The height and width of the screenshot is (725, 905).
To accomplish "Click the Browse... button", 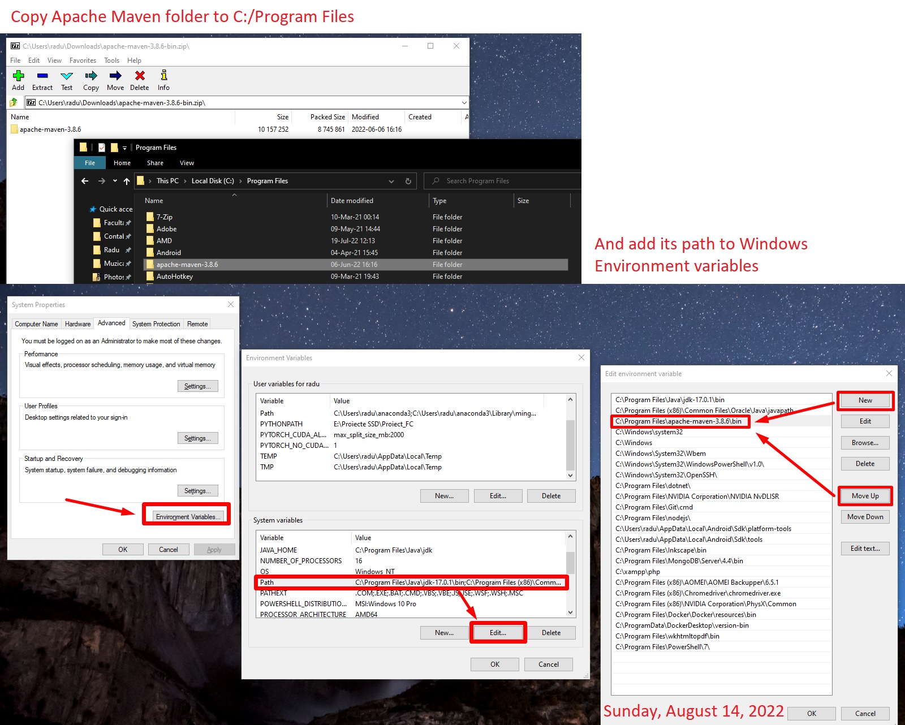I will pos(865,443).
